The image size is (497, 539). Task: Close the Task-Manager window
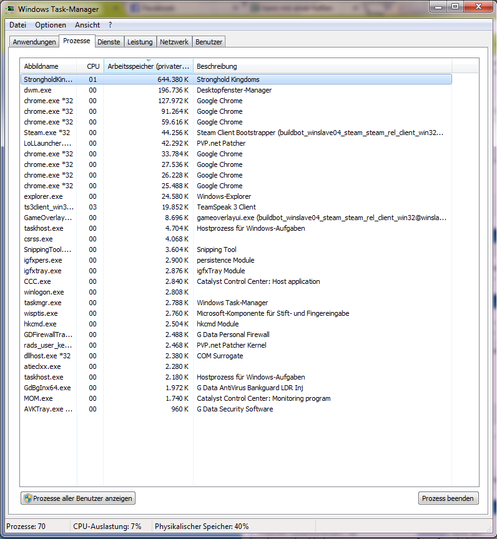478,6
